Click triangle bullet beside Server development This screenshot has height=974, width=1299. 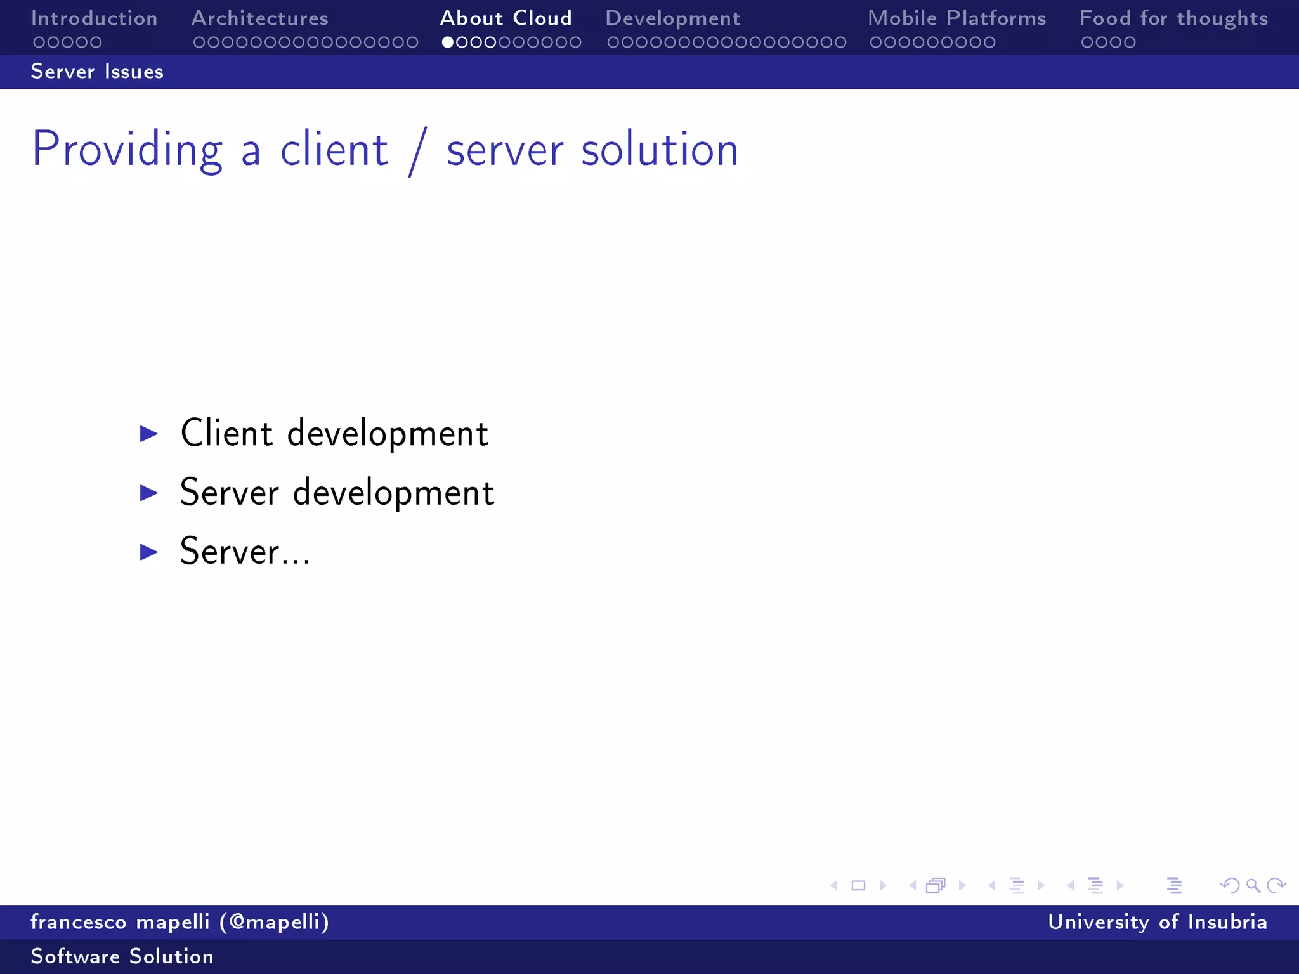point(149,493)
